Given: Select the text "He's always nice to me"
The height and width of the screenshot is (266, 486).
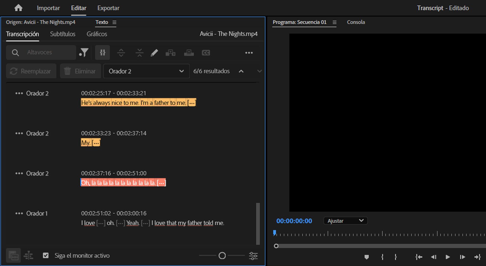Looking at the screenshot, I should (x=110, y=103).
